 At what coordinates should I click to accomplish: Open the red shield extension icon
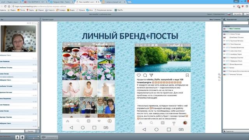tap(242, 6)
